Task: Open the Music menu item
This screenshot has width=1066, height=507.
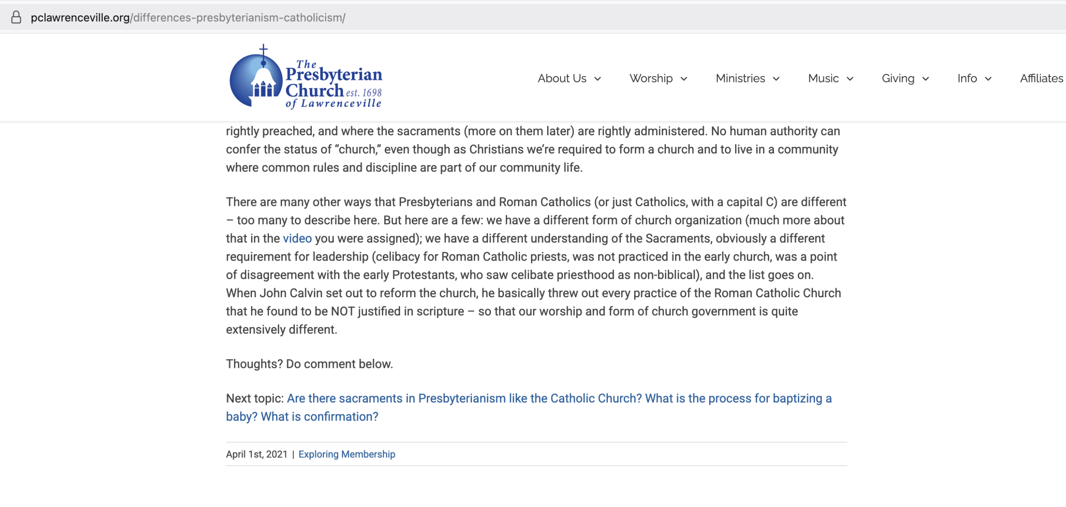Action: (823, 78)
